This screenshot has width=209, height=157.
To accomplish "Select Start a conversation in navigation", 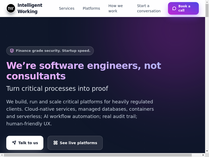I will coord(149,8).
